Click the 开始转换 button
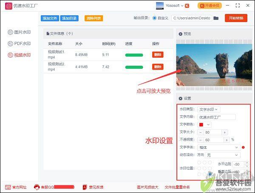The width and height of the screenshot is (255, 193). 236,18
